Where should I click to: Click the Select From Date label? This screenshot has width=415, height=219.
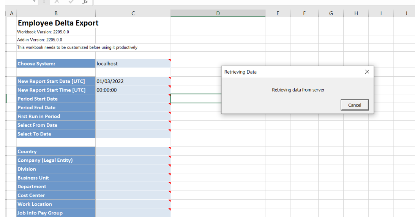coord(56,125)
